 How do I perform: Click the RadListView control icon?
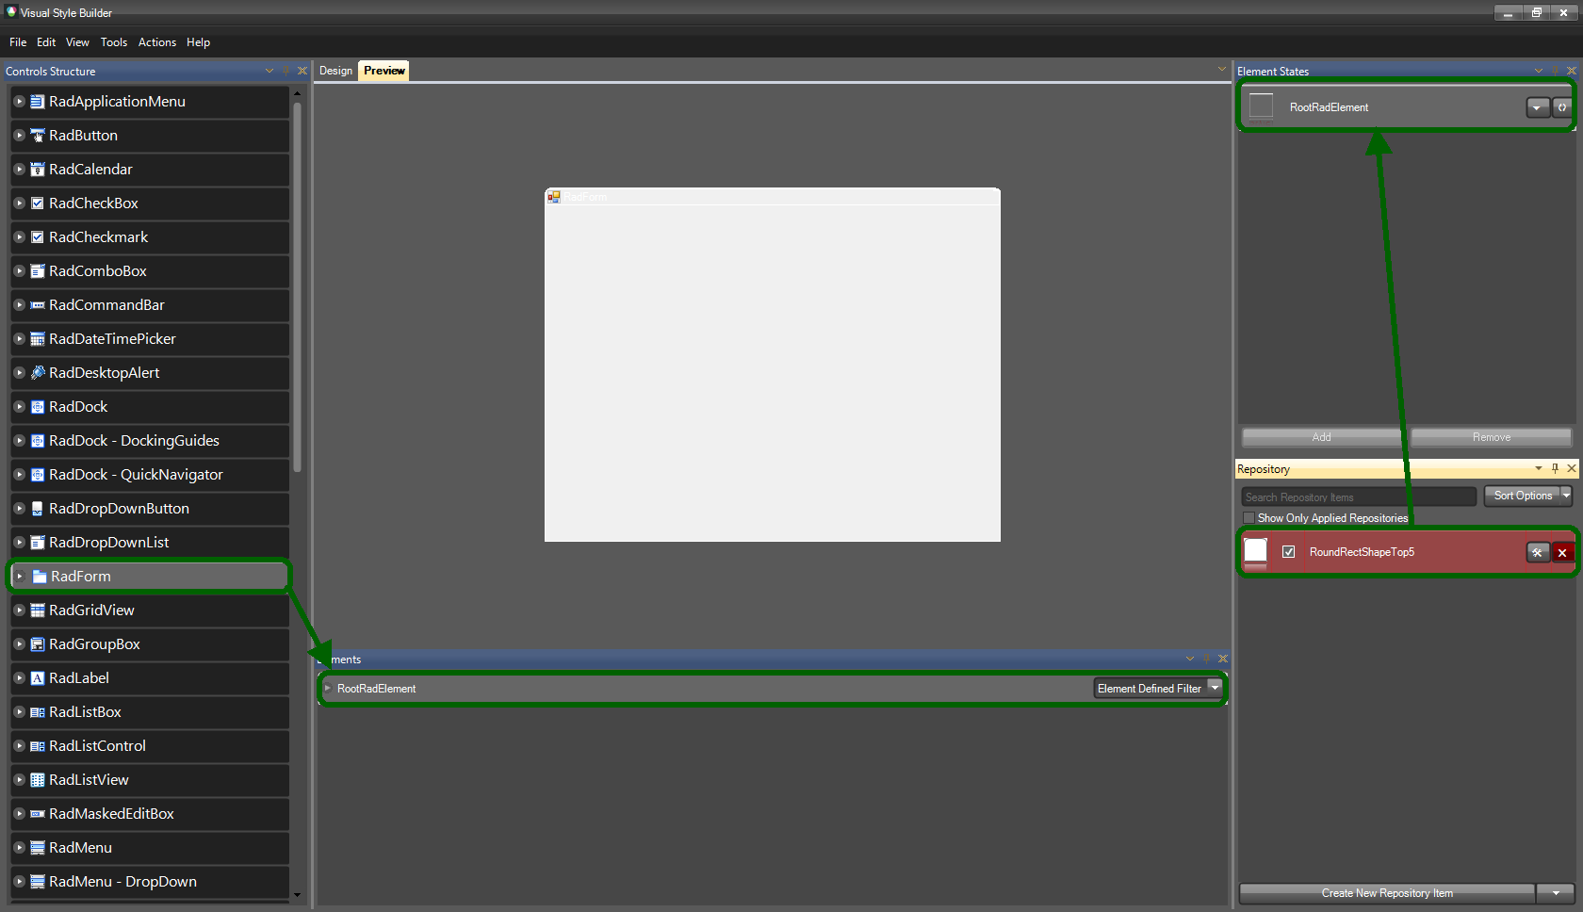pyautogui.click(x=38, y=780)
